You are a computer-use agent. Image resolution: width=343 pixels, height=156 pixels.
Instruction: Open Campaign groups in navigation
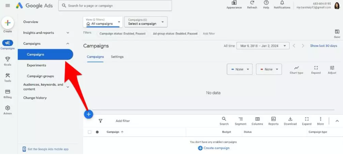[40, 76]
